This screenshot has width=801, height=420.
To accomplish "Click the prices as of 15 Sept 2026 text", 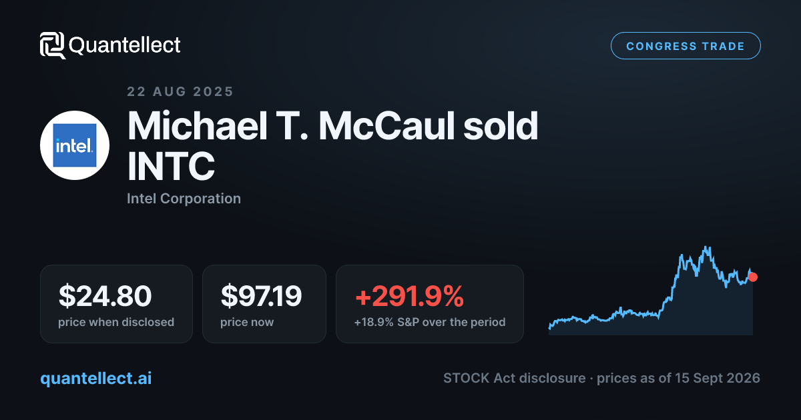I will [678, 378].
